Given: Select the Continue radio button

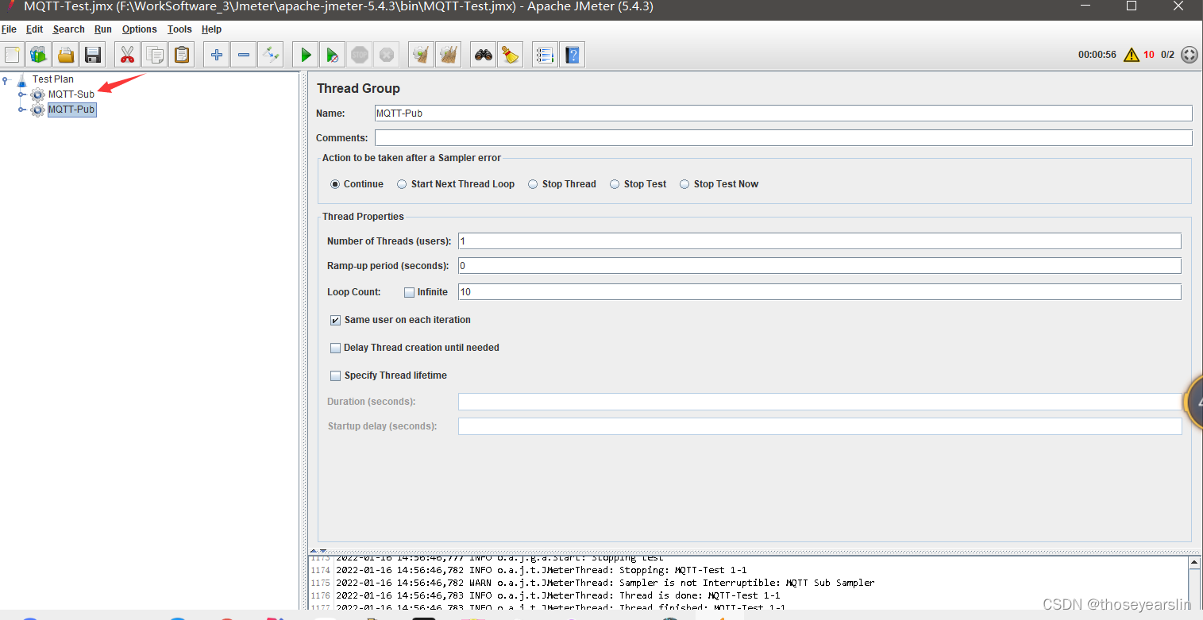Looking at the screenshot, I should pyautogui.click(x=335, y=184).
